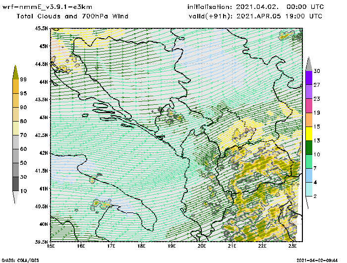Pick the pale yellow swatch between 70 and 80
The image size is (347, 263).
click(x=16, y=129)
